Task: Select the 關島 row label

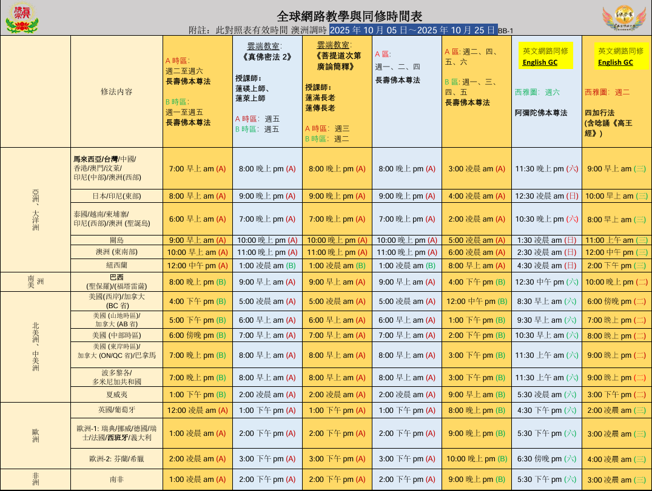Action: click(116, 240)
